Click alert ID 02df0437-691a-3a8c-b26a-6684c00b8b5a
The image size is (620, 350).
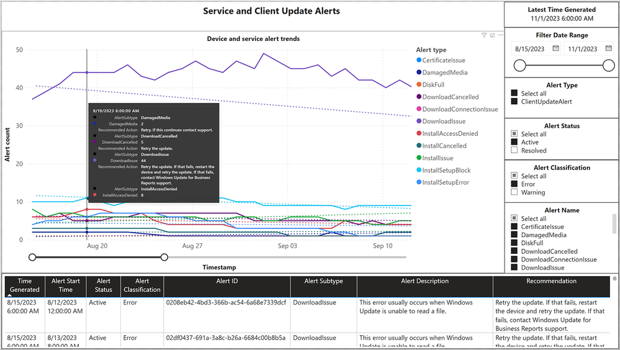226,338
